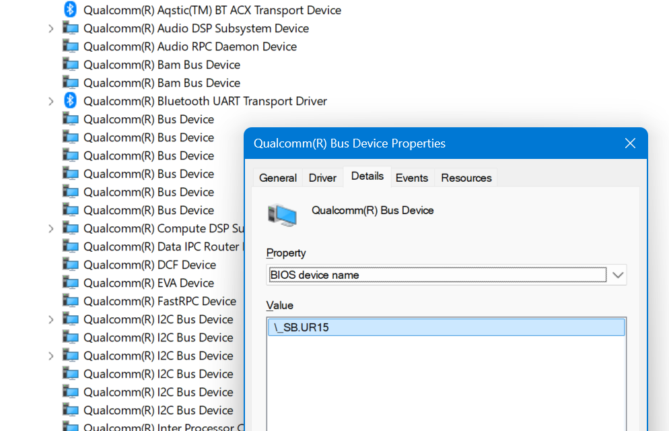Click the Bluetooth icon for Aqstic BT ACX Transport
The height and width of the screenshot is (431, 669).
click(x=71, y=9)
